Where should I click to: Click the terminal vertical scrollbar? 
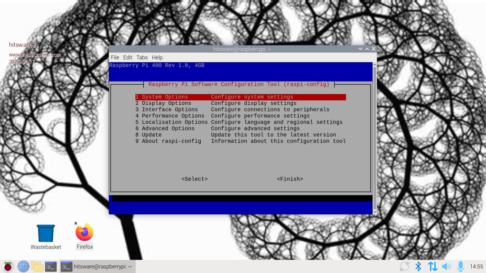(x=374, y=137)
